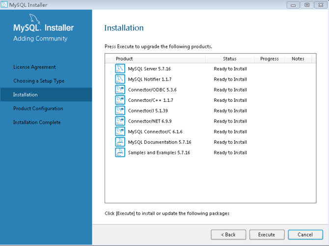Go back with the < Back button

pos(228,235)
